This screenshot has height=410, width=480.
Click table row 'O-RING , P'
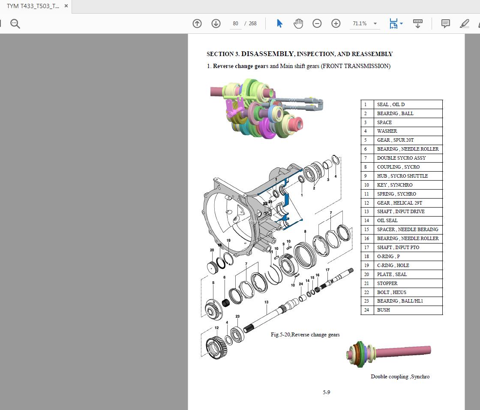coord(402,256)
